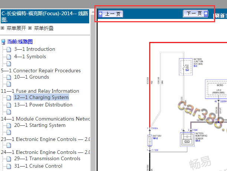Click left arrow icon on 上一页 button
The image size is (227, 171).
(100, 14)
